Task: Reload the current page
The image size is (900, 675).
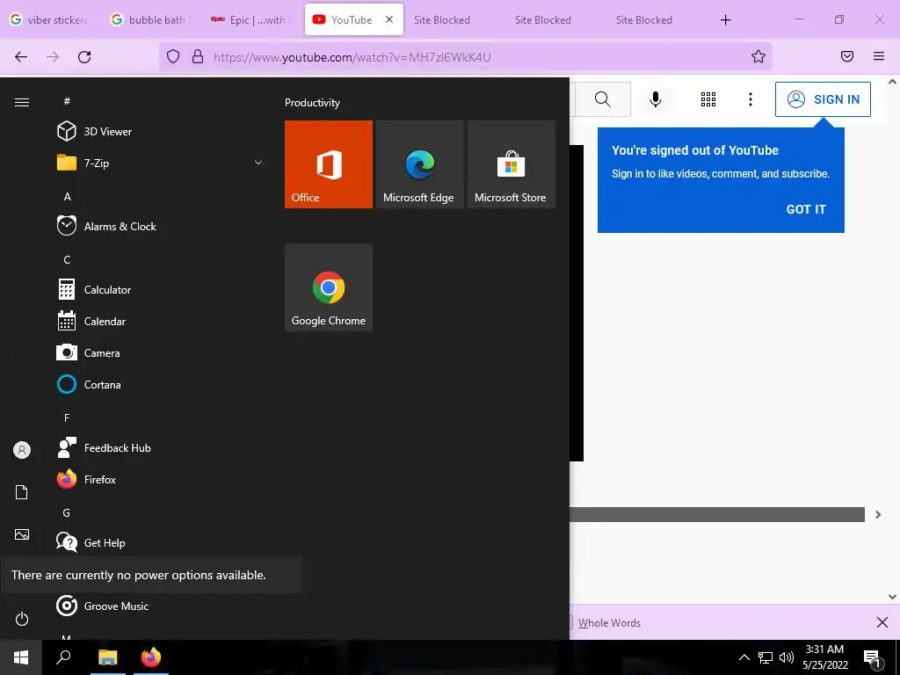Action: pos(84,56)
